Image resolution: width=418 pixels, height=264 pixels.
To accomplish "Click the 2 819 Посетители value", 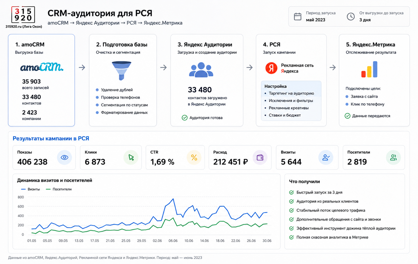I will (357, 162).
